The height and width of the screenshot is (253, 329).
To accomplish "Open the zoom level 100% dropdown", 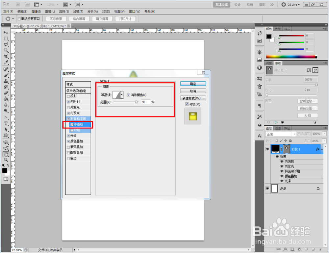I will tap(57, 4).
